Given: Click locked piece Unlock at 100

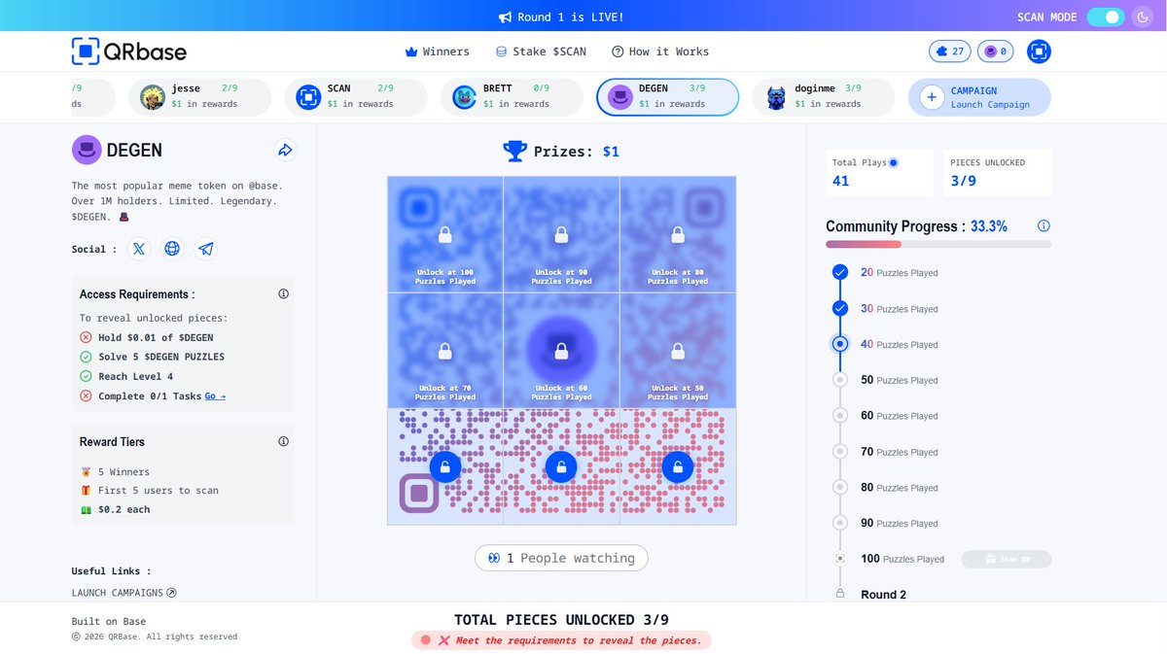Looking at the screenshot, I should pos(445,234).
